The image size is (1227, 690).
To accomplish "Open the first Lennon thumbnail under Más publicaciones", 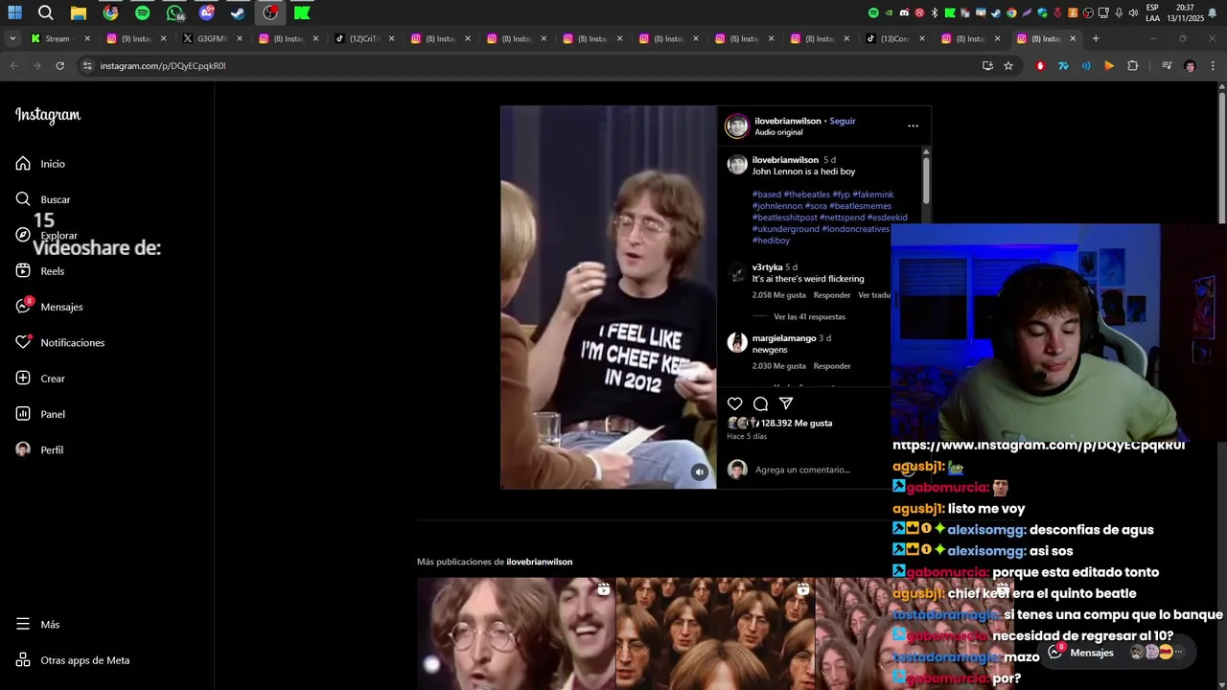I will (x=516, y=633).
